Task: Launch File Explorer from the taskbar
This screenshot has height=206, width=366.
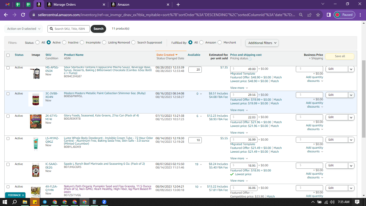Action: (x=25, y=202)
